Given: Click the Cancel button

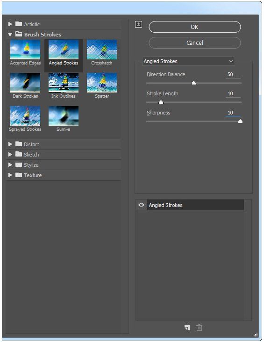Looking at the screenshot, I should (x=195, y=43).
